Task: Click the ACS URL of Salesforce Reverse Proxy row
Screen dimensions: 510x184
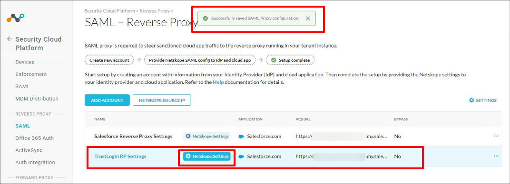Action: tap(342, 137)
